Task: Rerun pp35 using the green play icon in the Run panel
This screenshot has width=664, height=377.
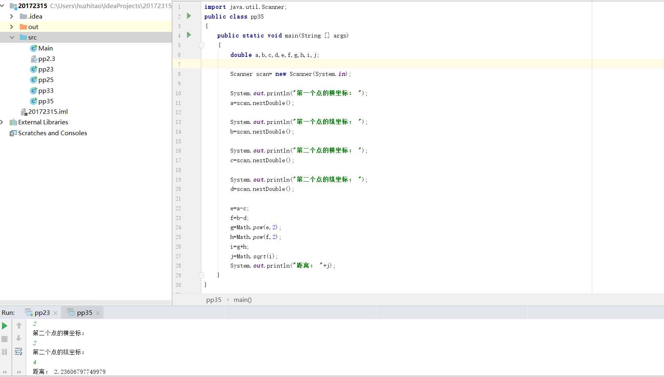Action: [5, 326]
